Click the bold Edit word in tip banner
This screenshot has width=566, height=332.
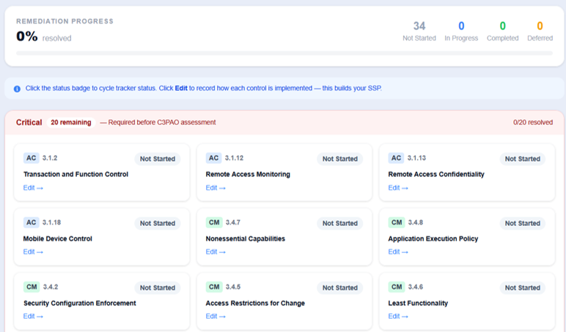tap(181, 88)
